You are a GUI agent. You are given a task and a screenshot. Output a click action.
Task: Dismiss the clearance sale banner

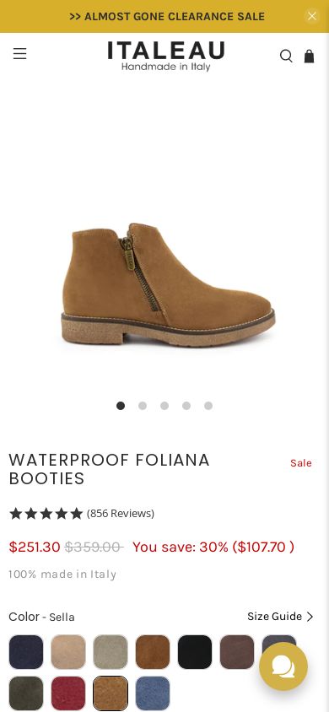[x=312, y=16]
